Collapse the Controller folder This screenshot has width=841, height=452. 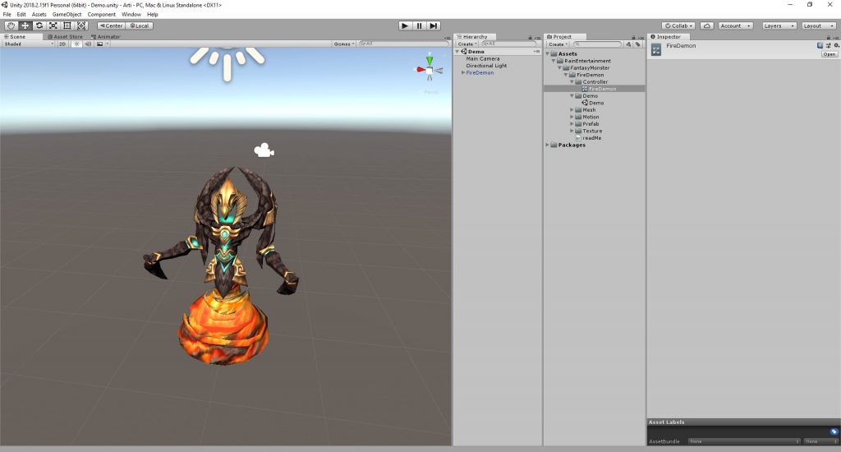pyautogui.click(x=572, y=81)
